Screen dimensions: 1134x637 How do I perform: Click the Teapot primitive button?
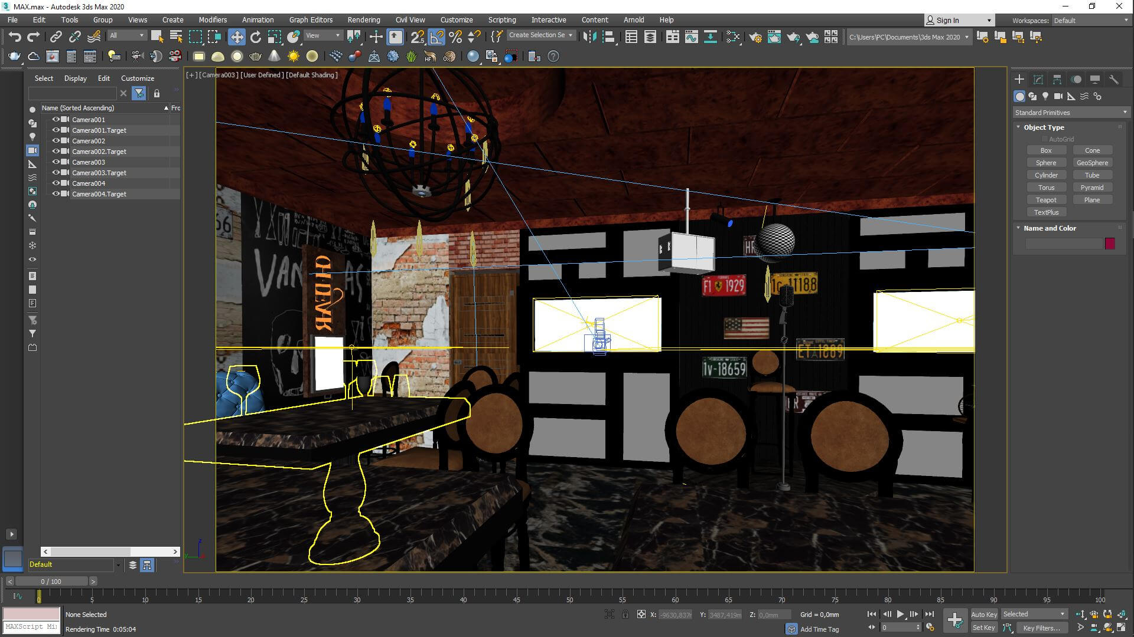(1045, 200)
